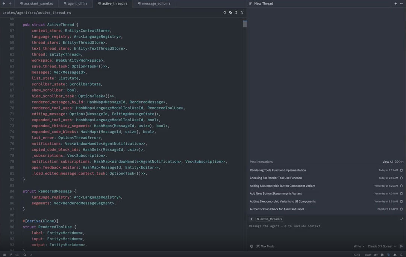The width and height of the screenshot is (406, 257).
Task: Click the inline assist sparkle icon
Action: (x=230, y=12)
